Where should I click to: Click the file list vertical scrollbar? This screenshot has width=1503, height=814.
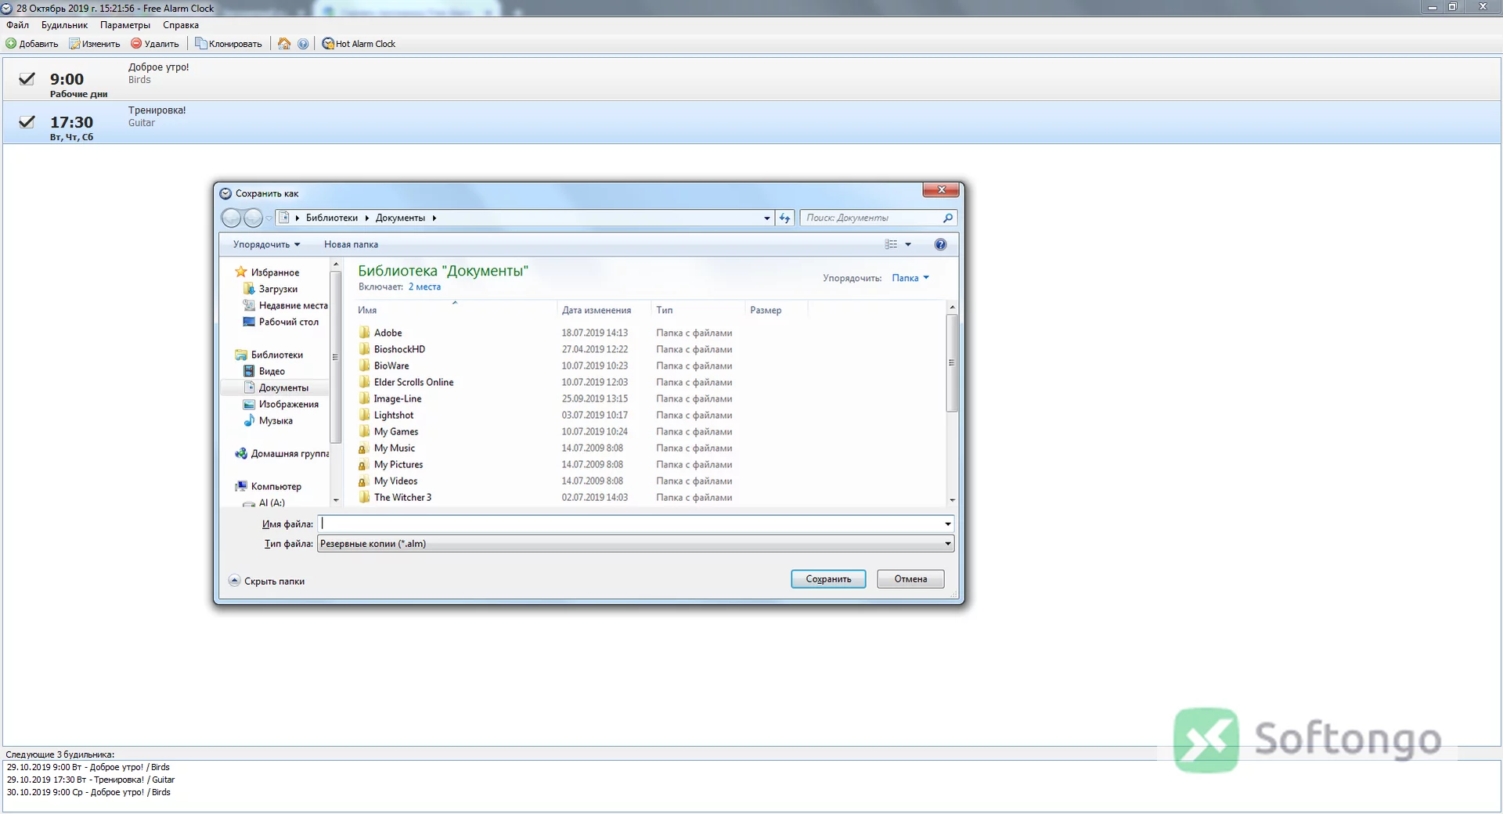[952, 403]
